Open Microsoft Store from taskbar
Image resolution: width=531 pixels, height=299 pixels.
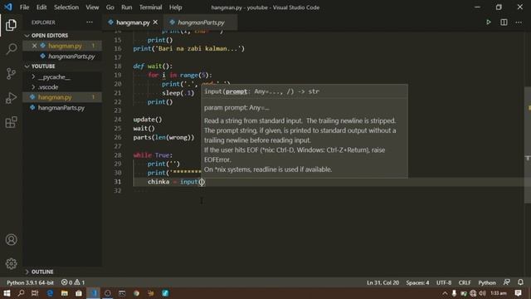tap(79, 293)
